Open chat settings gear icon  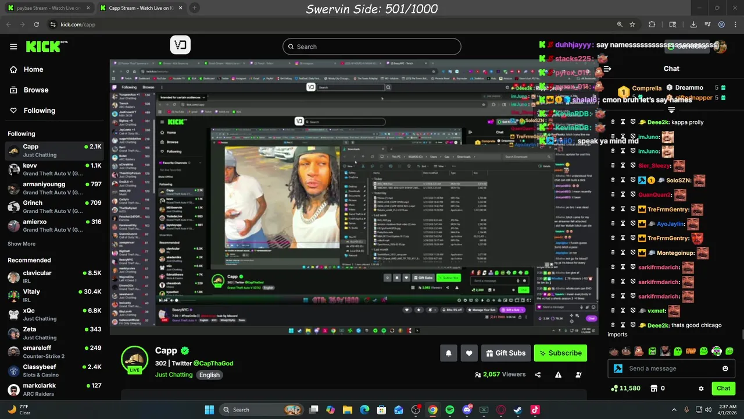(x=701, y=388)
